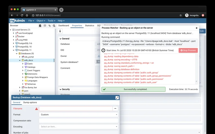The height and width of the screenshot is (134, 215).
Task: Click the Docker server icon
Action: (x=17, y=36)
